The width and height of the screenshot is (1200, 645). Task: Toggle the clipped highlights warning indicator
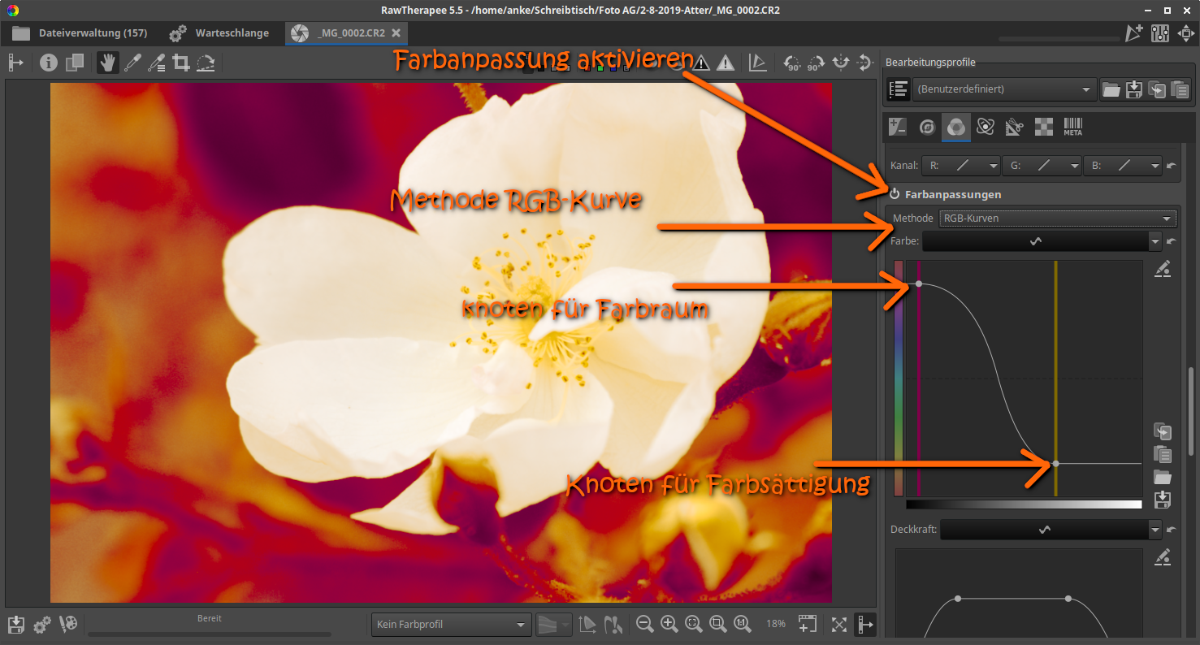726,63
